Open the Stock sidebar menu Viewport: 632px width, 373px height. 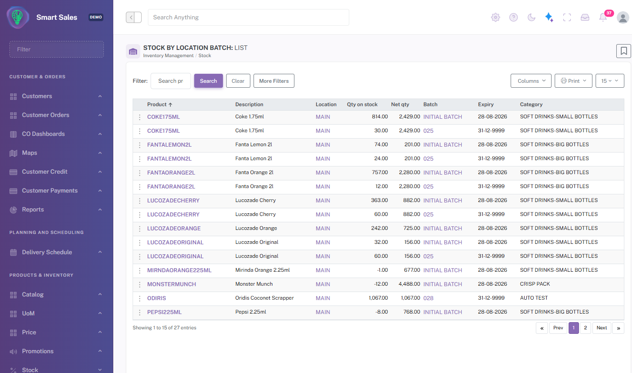(57, 370)
